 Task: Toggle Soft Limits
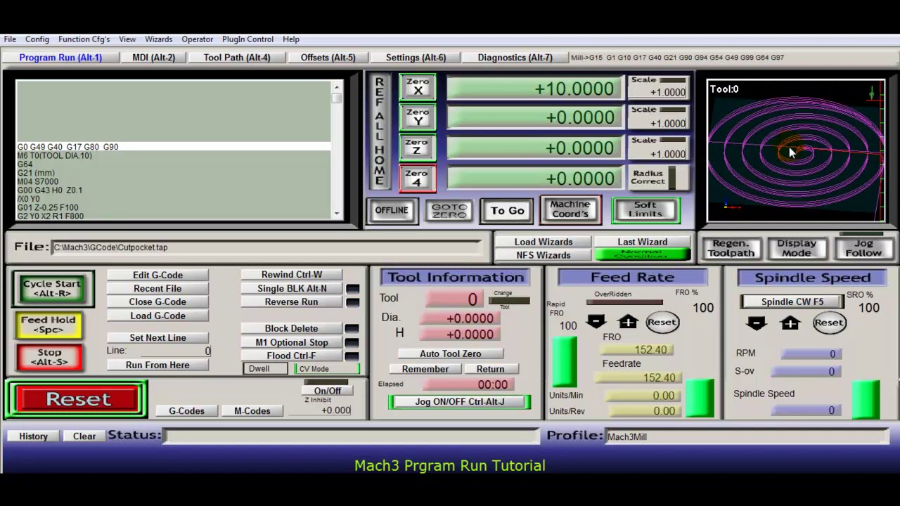point(645,209)
